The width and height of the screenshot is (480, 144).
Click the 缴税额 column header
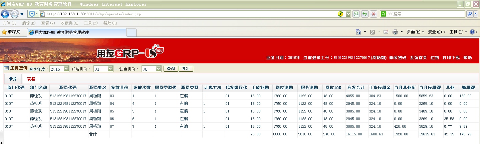[x=468, y=88]
